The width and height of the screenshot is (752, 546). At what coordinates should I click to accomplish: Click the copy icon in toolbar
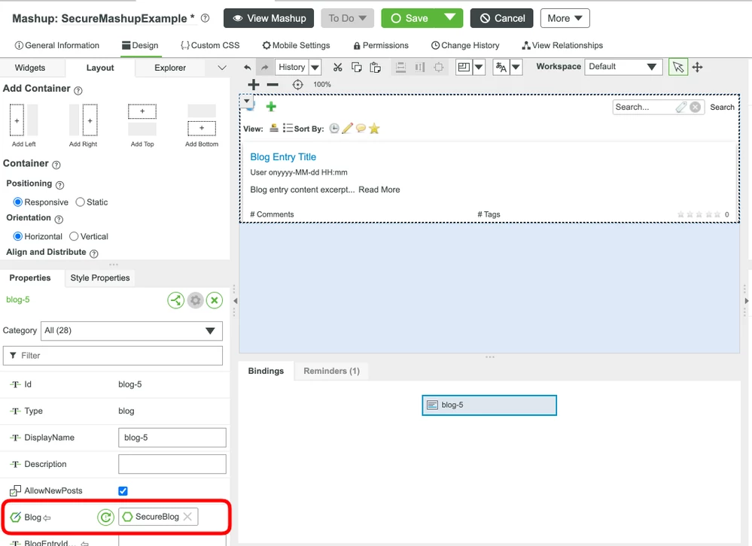point(356,67)
